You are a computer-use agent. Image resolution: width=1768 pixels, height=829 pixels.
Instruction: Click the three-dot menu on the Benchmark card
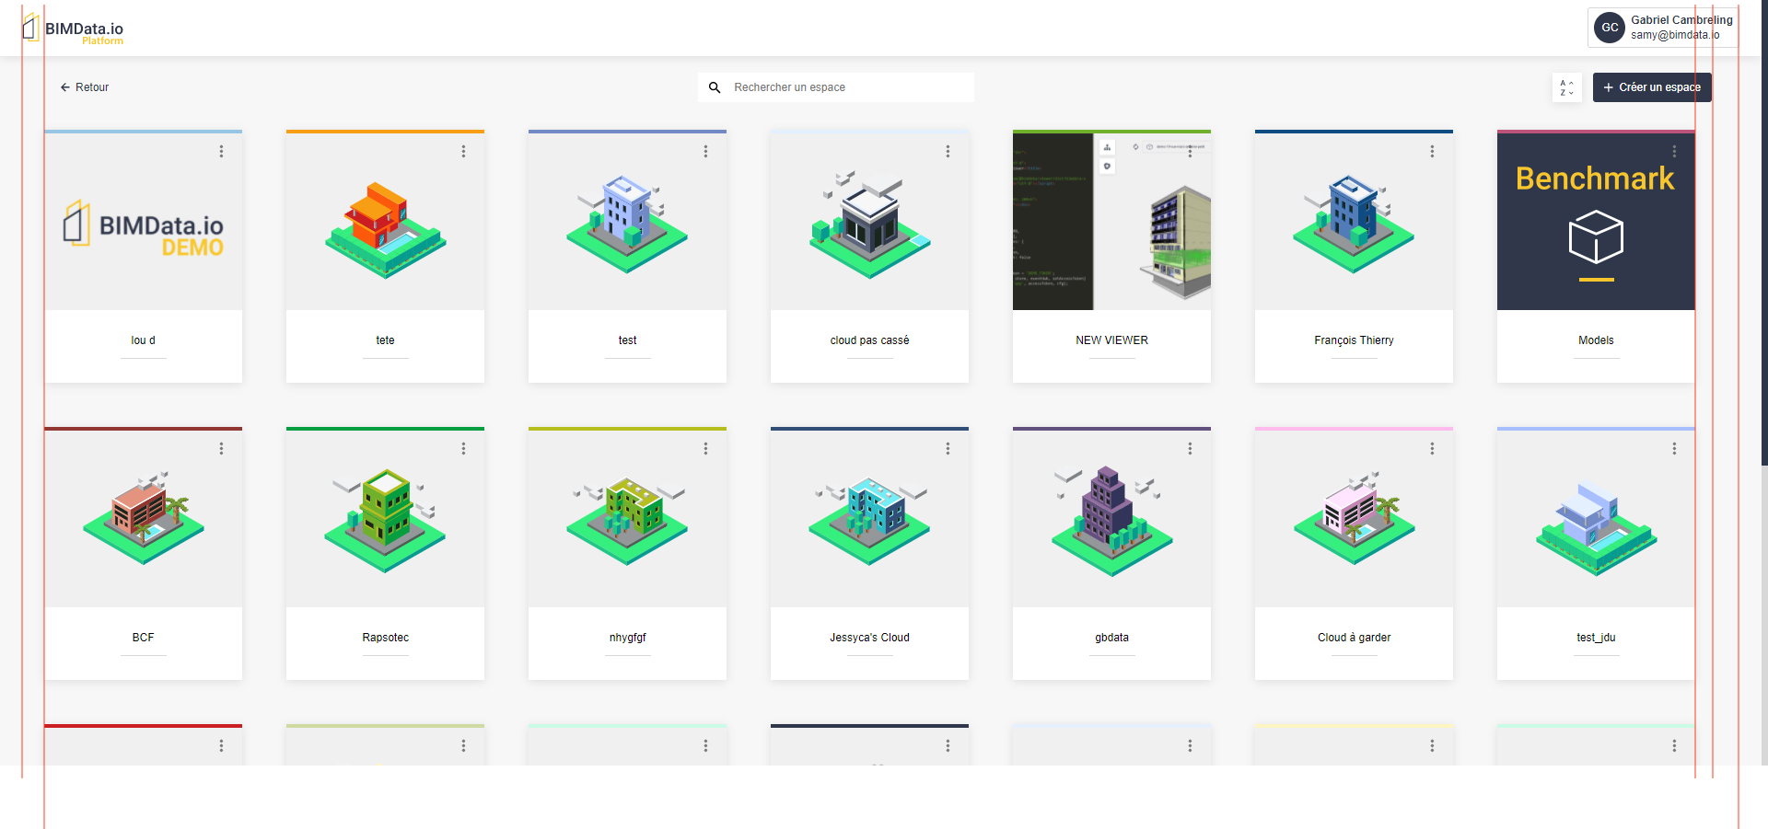[1674, 151]
